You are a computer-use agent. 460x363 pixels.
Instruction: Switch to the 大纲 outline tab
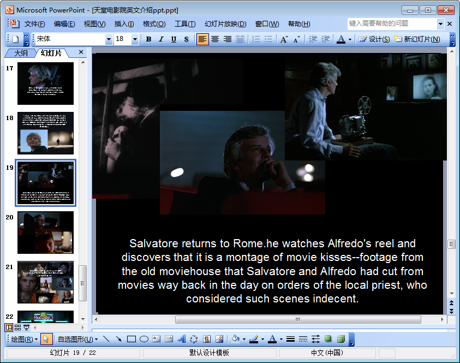point(21,53)
